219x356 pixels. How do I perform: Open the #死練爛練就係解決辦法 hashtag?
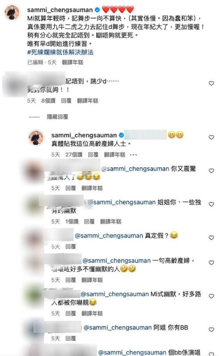pos(60,52)
